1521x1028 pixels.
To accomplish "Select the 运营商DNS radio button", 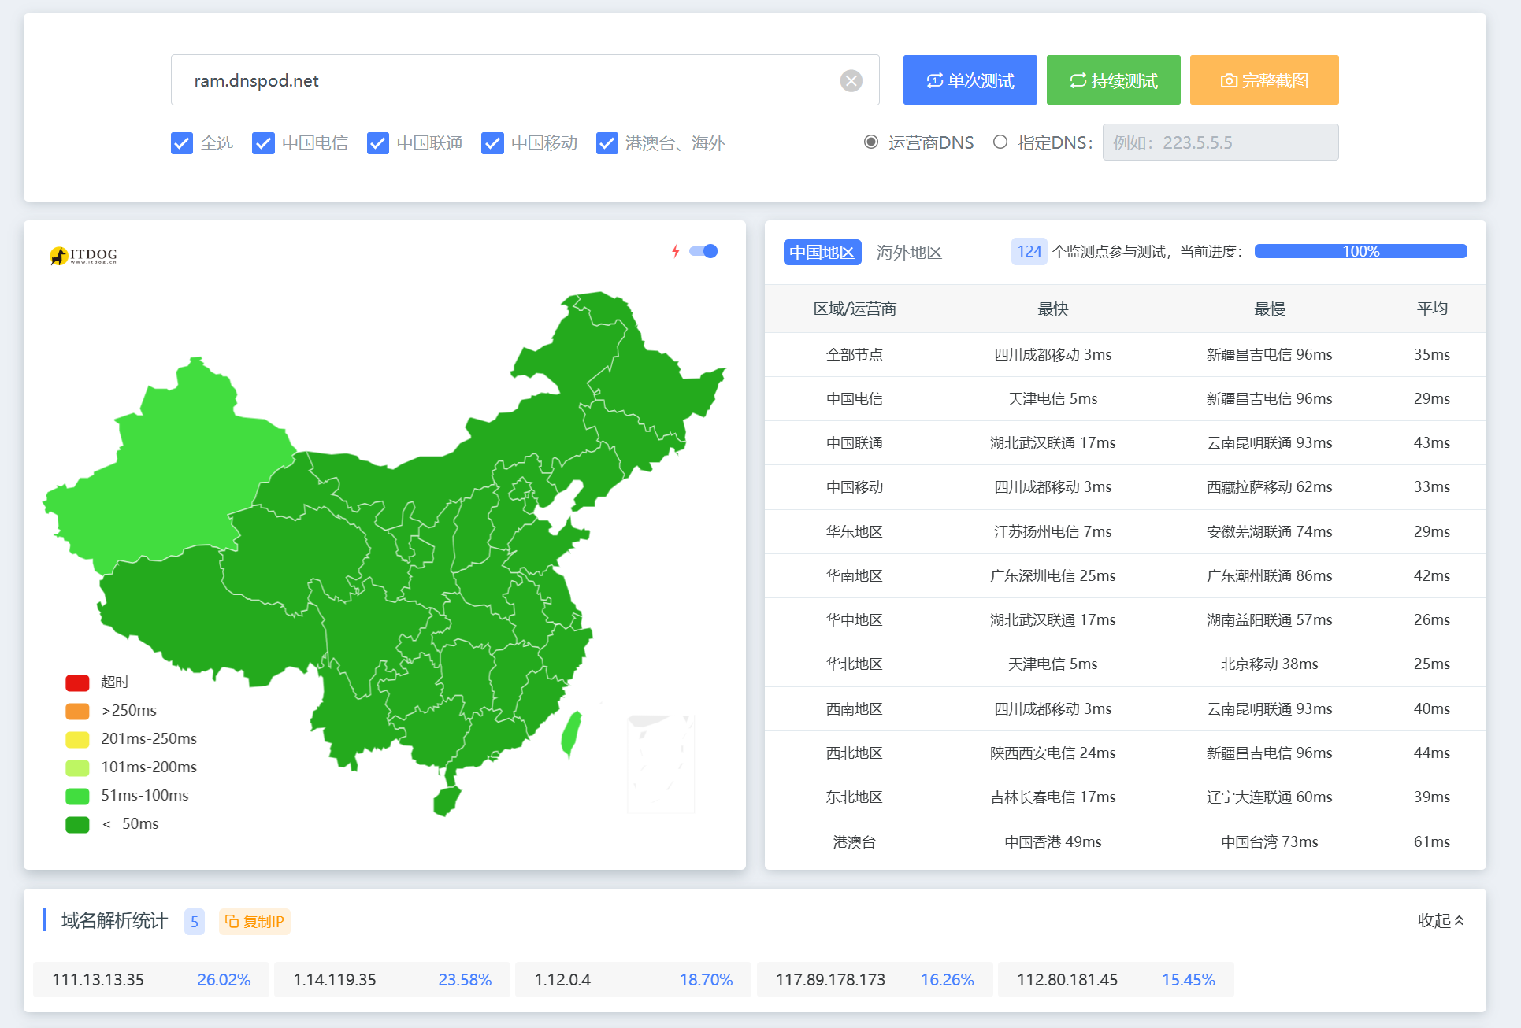I will (x=871, y=142).
